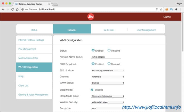Switch to the Status tab

pos(34,30)
